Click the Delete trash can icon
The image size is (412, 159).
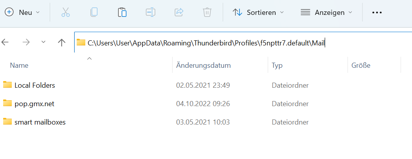pyautogui.click(x=207, y=13)
